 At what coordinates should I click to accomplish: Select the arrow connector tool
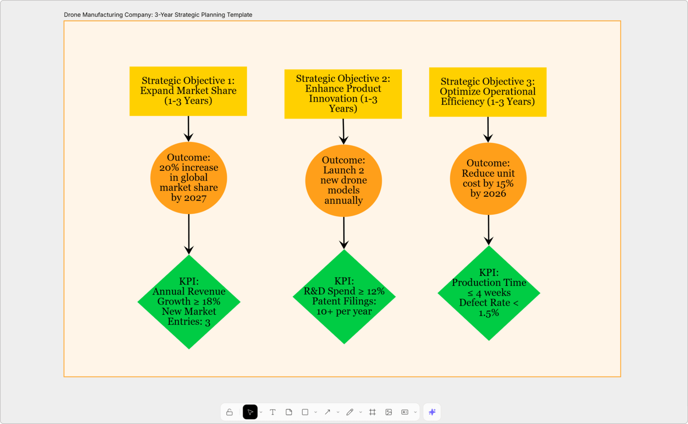click(x=327, y=412)
